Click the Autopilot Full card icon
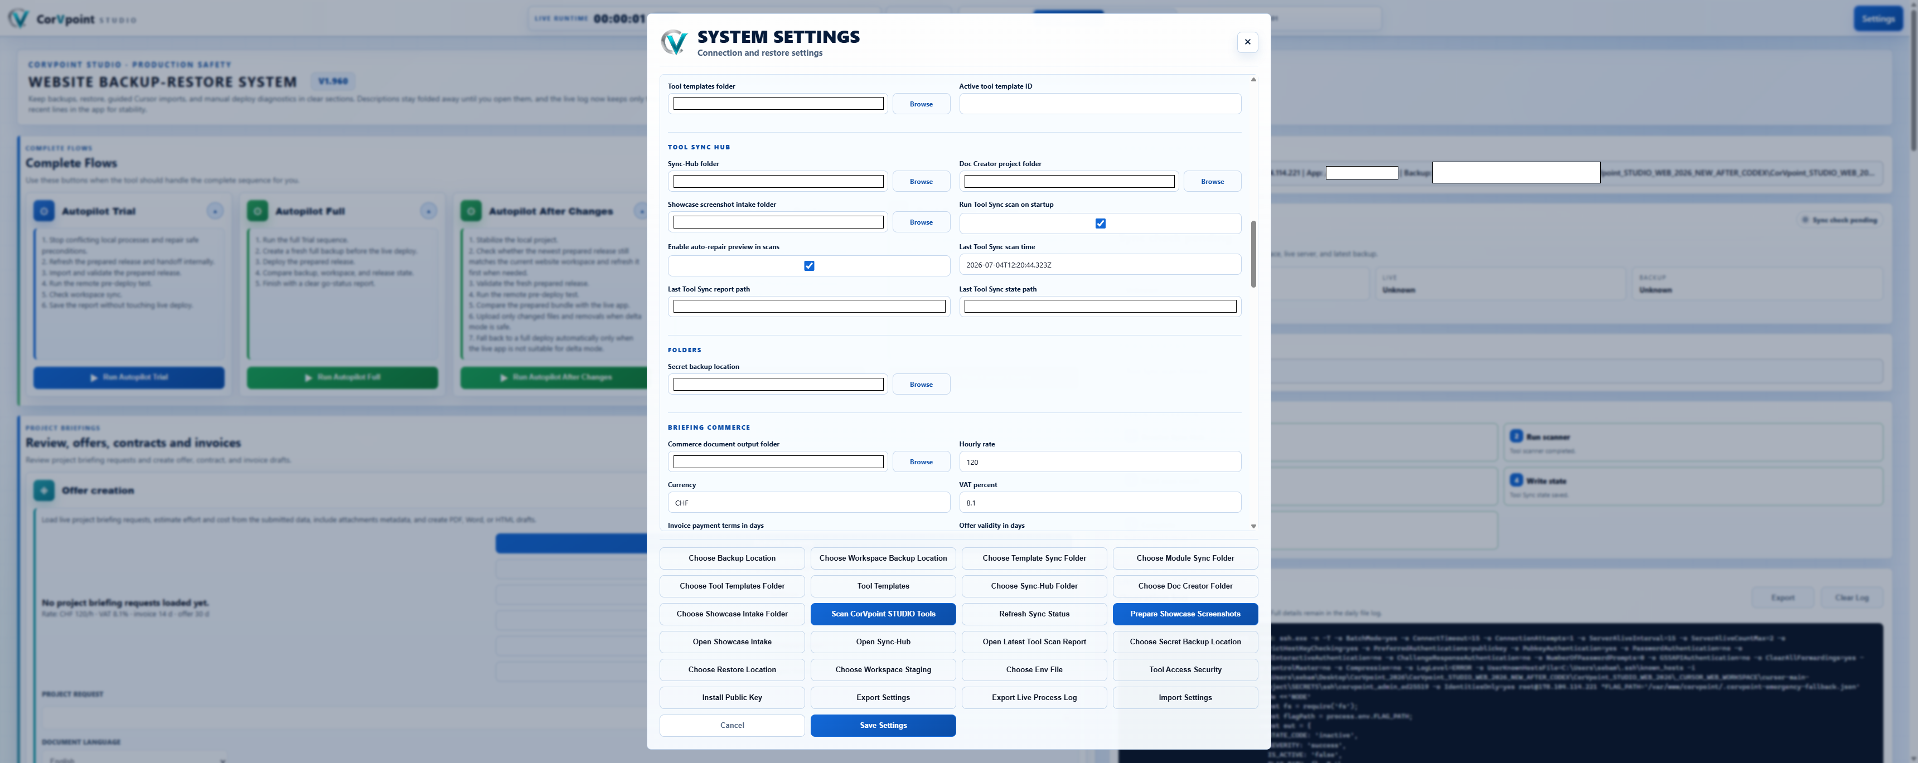The height and width of the screenshot is (763, 1918). pos(258,211)
